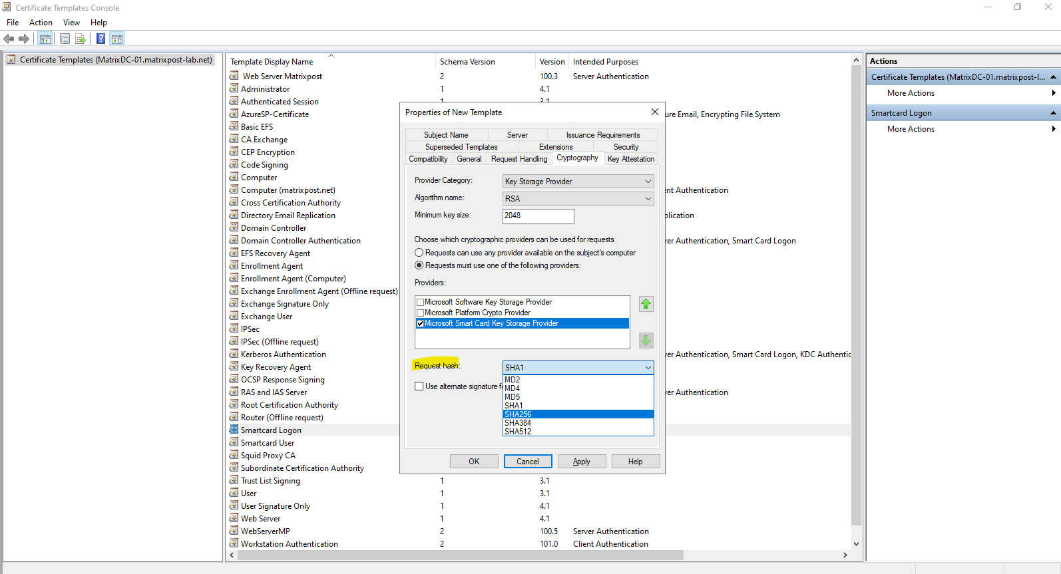Switch to the Subject Name tab
Image resolution: width=1061 pixels, height=574 pixels.
click(x=446, y=135)
